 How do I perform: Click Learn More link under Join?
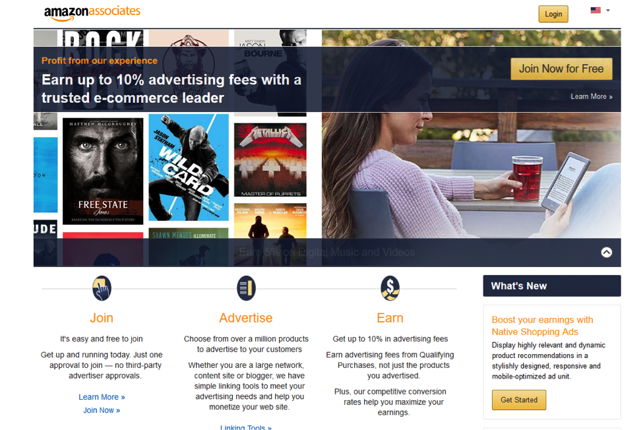click(102, 397)
